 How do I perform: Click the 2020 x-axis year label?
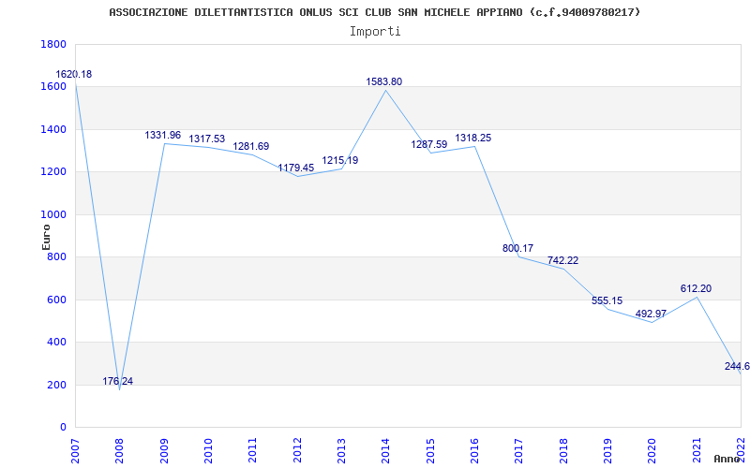pos(652,450)
